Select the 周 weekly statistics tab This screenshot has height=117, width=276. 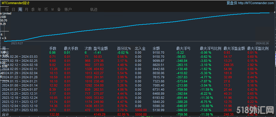(20, 9)
